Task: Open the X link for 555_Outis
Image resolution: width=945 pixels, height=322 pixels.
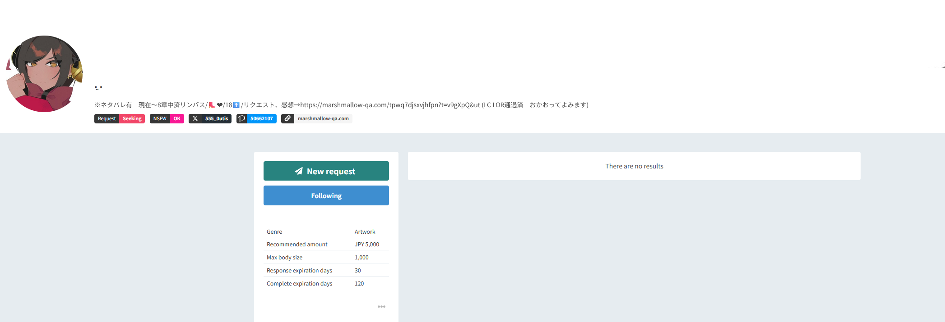Action: click(210, 118)
